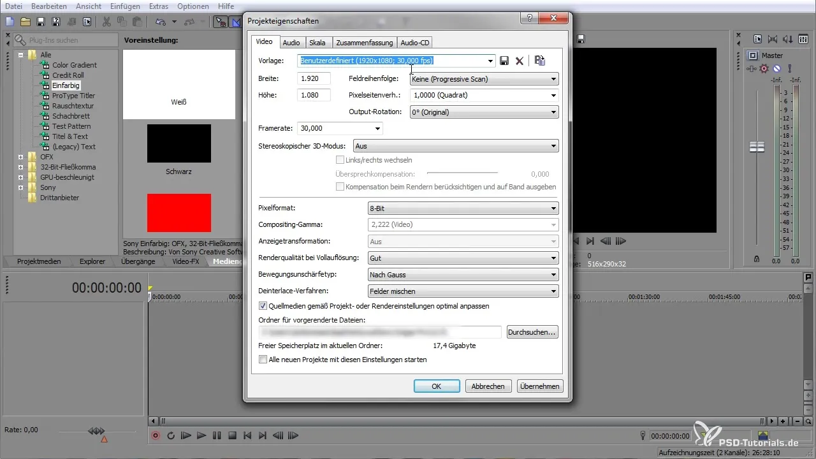This screenshot has height=459, width=816.
Task: Solo the Master bus exclamation icon
Action: (790, 68)
